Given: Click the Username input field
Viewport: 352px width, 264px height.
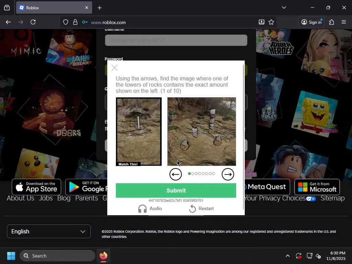Looking at the screenshot, I should click(x=176, y=40).
